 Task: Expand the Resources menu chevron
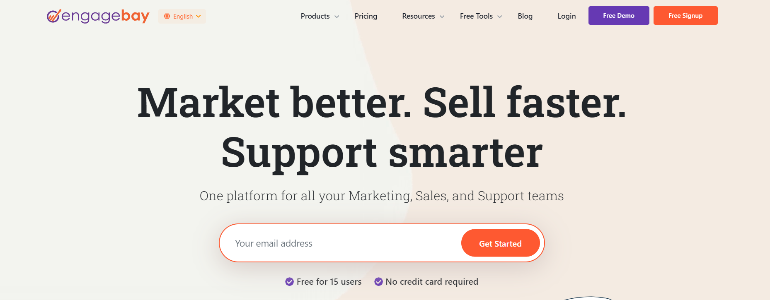[442, 17]
